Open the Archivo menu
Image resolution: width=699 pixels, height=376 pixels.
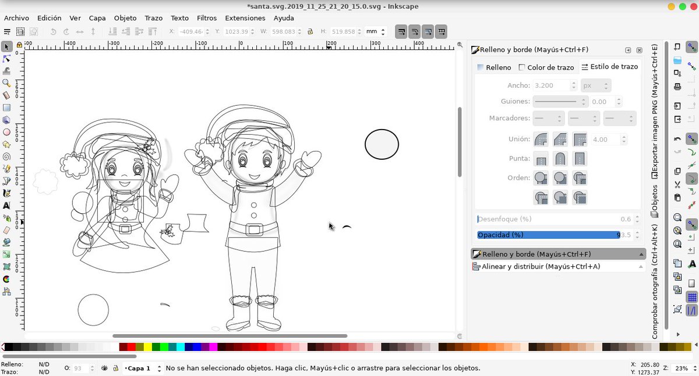click(16, 18)
